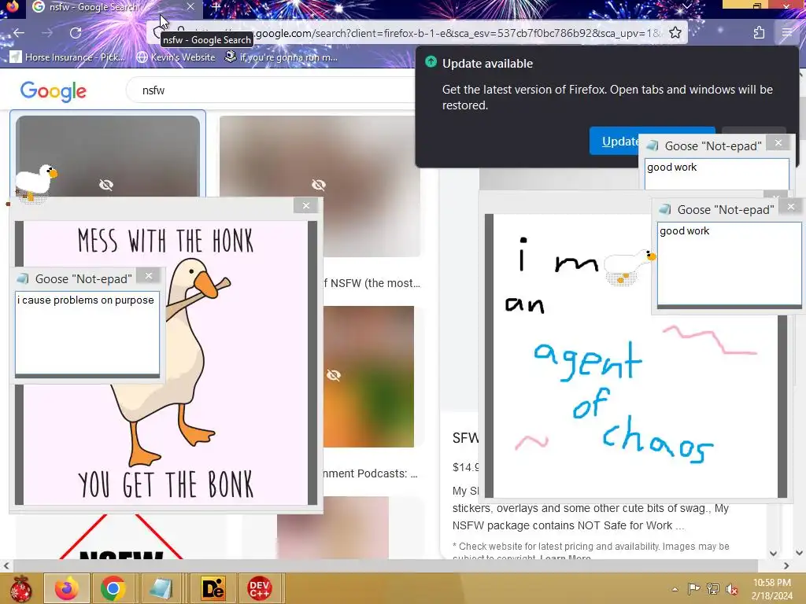Open the De app taskbar icon
Image resolution: width=806 pixels, height=604 pixels.
213,588
